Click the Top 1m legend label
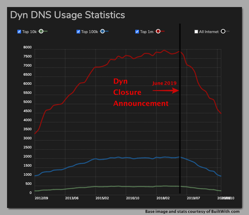The height and width of the screenshot is (215, 249). 147,32
